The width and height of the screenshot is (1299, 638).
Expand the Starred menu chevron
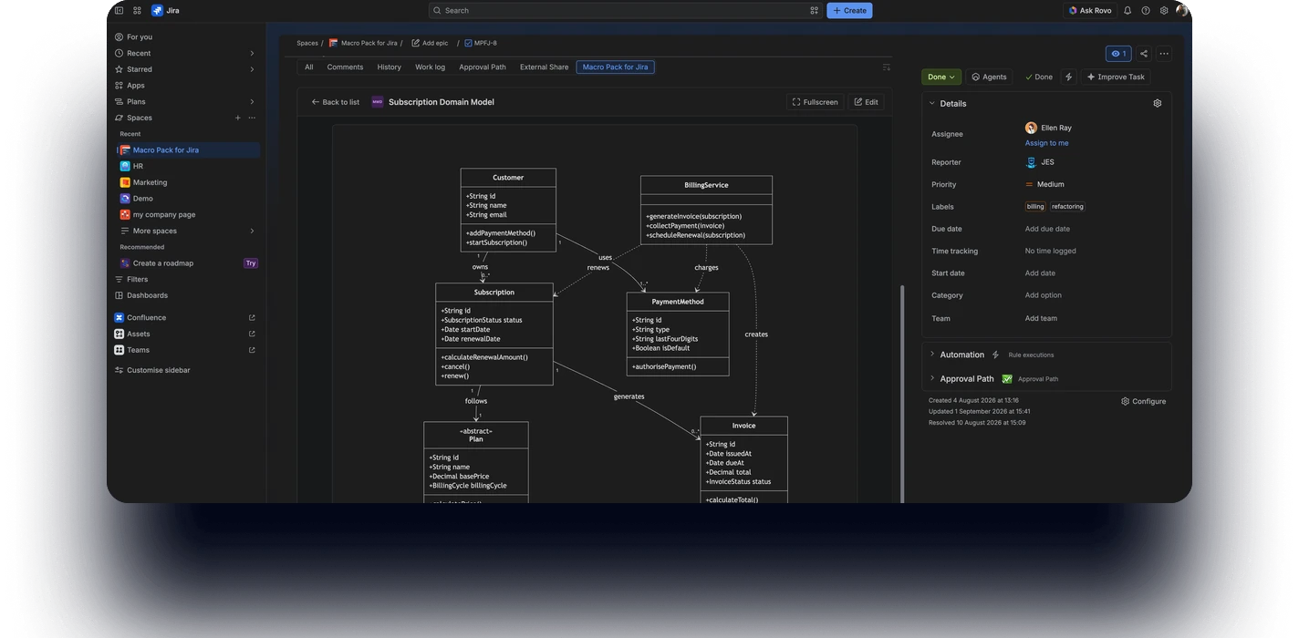[252, 69]
